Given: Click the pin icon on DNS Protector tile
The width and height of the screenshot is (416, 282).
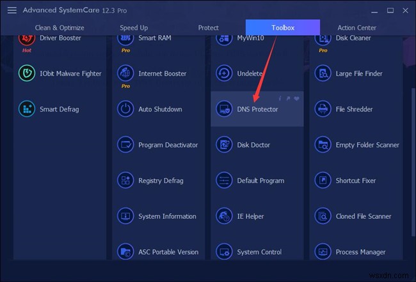Looking at the screenshot, I should click(289, 98).
